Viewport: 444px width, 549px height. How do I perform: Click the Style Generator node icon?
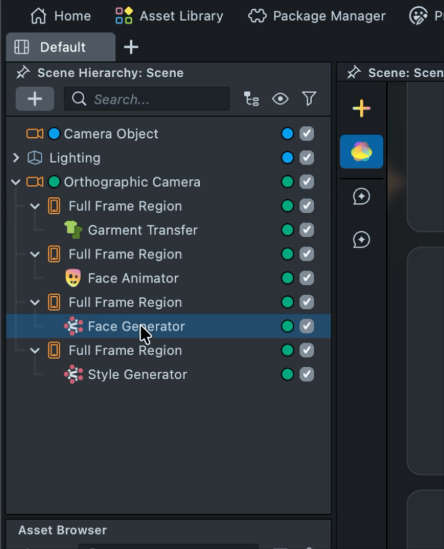point(73,374)
